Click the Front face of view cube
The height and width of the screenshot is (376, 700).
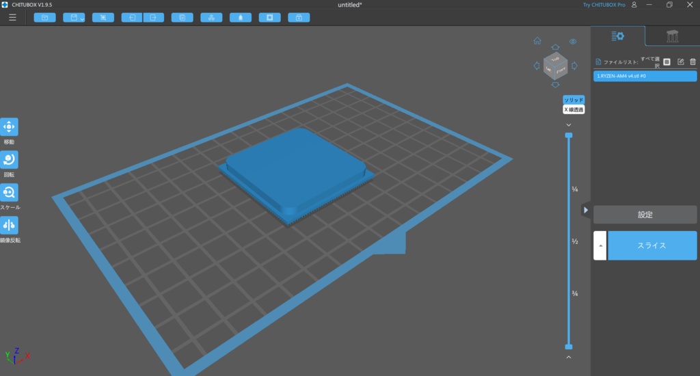pos(562,70)
